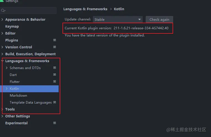Image resolution: width=211 pixels, height=137 pixels.
Task: Click 'You have the latest version' message
Action: [105, 35]
